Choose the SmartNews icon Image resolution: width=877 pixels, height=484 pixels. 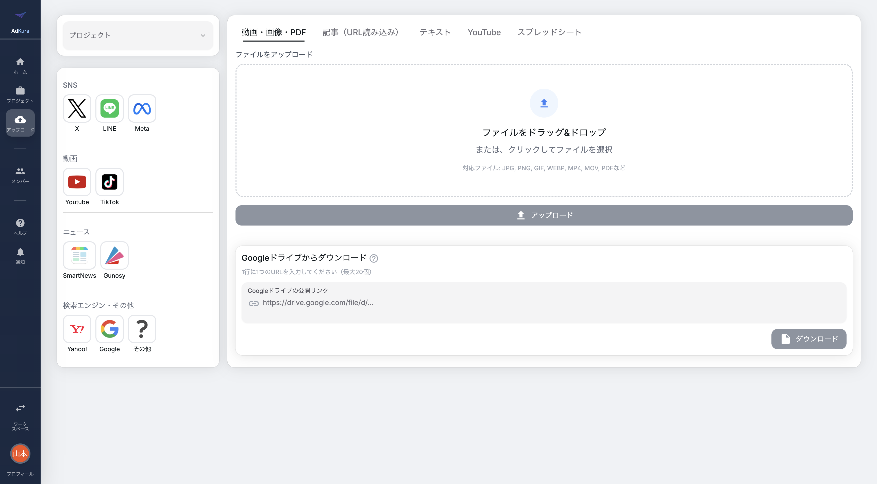79,255
